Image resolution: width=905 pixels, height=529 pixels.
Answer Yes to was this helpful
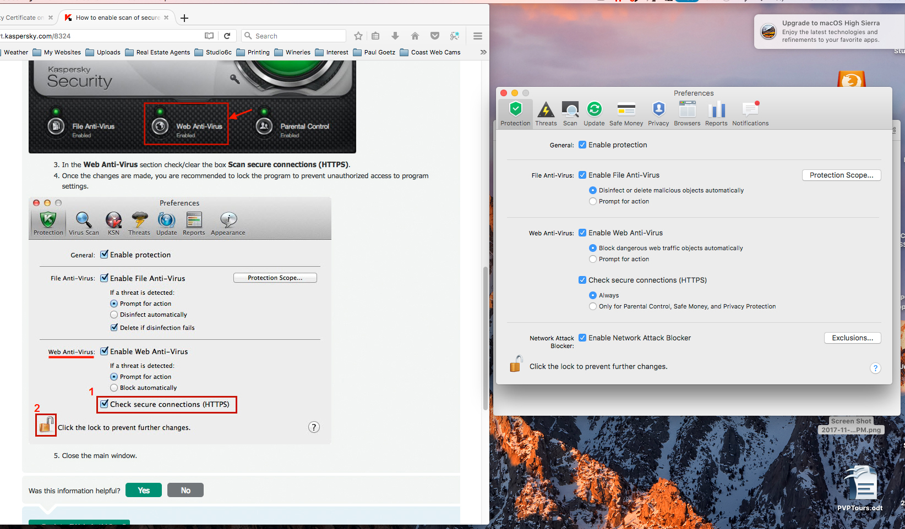tap(144, 490)
